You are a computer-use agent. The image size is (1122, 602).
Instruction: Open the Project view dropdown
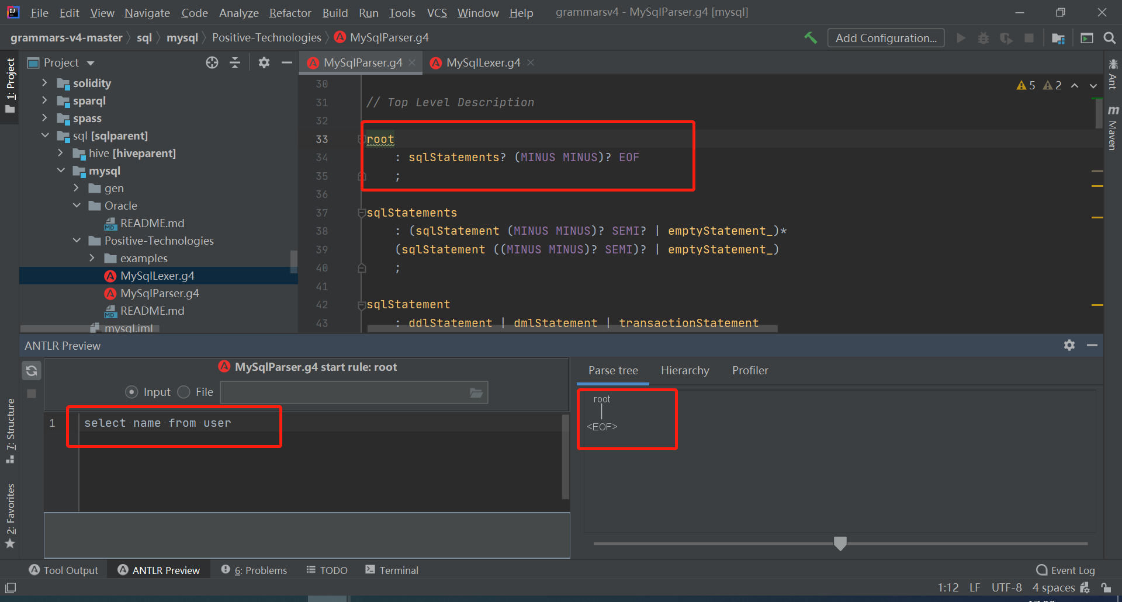90,62
